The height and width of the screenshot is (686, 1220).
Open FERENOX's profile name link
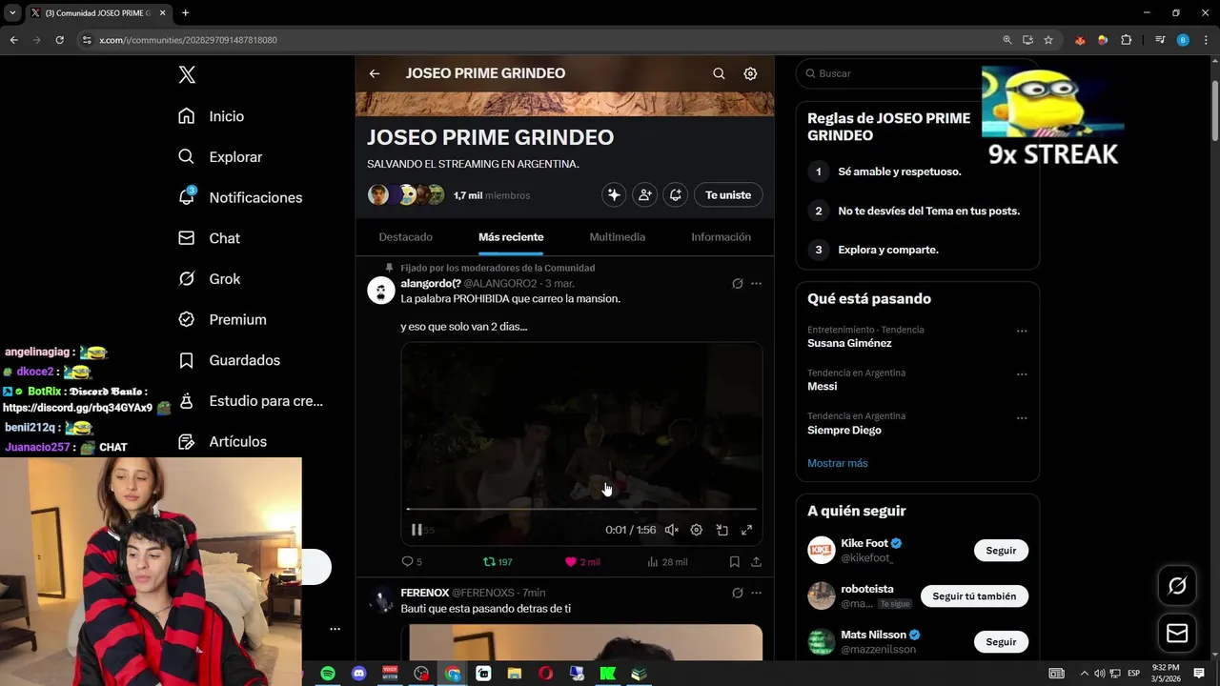click(x=424, y=593)
